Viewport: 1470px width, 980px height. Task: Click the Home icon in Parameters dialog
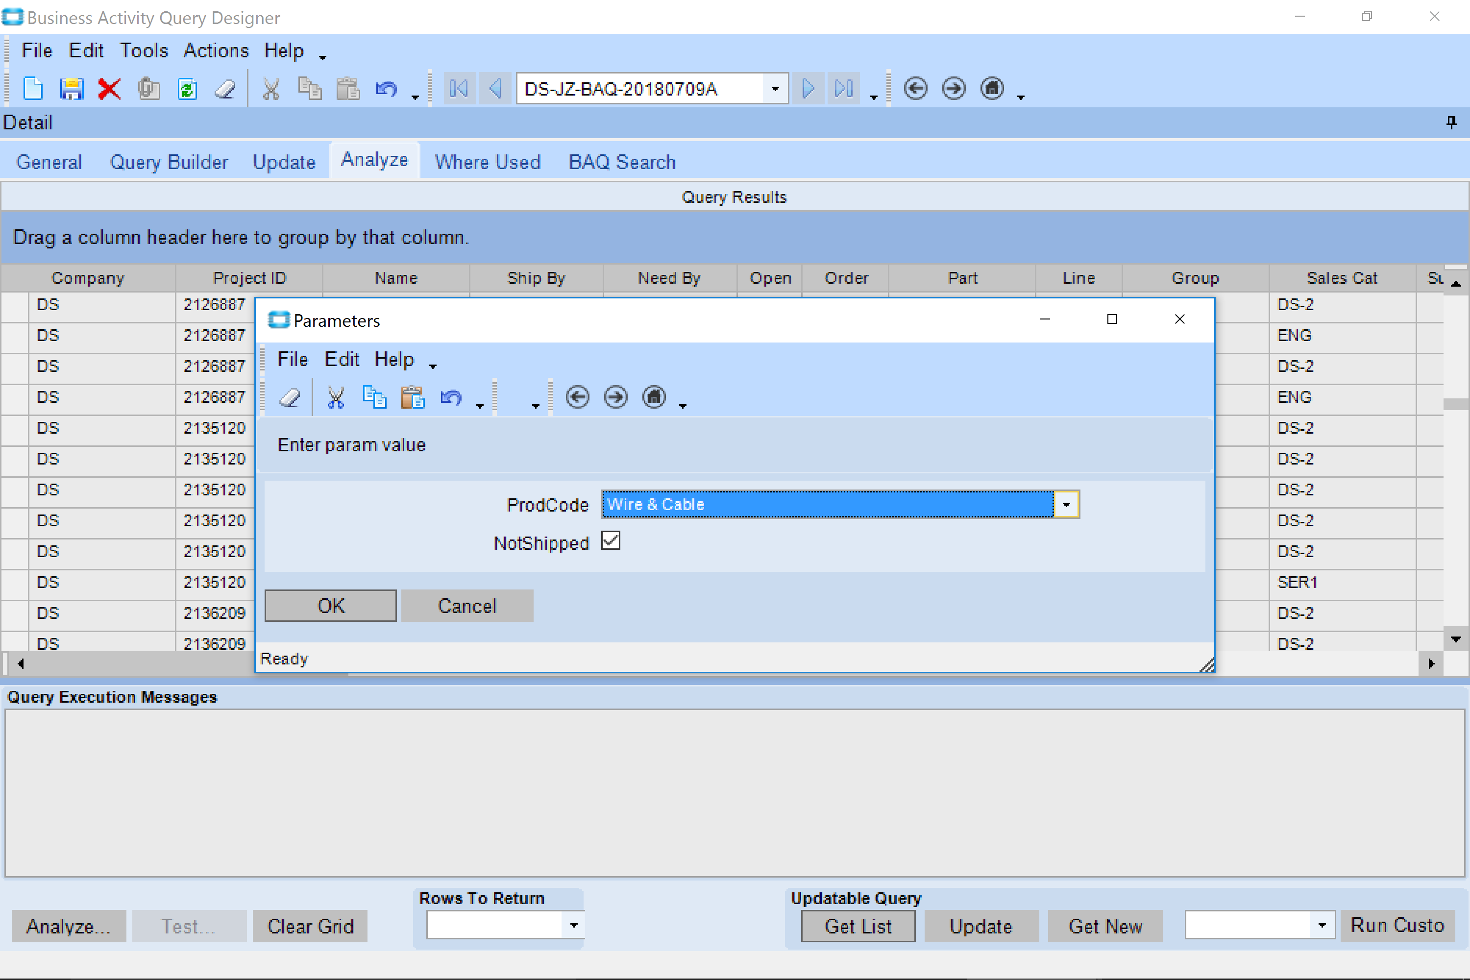(x=654, y=397)
